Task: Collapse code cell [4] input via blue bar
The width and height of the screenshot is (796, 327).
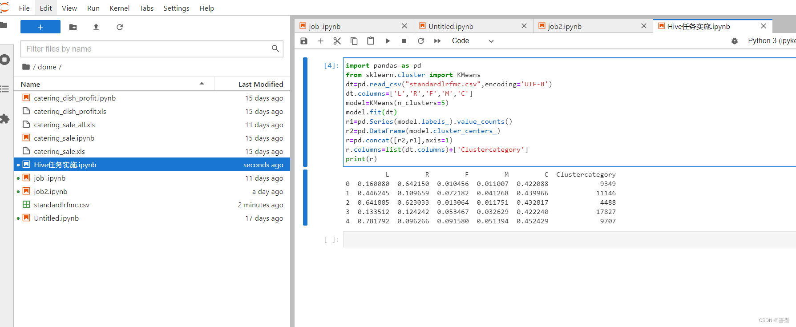Action: tap(305, 112)
